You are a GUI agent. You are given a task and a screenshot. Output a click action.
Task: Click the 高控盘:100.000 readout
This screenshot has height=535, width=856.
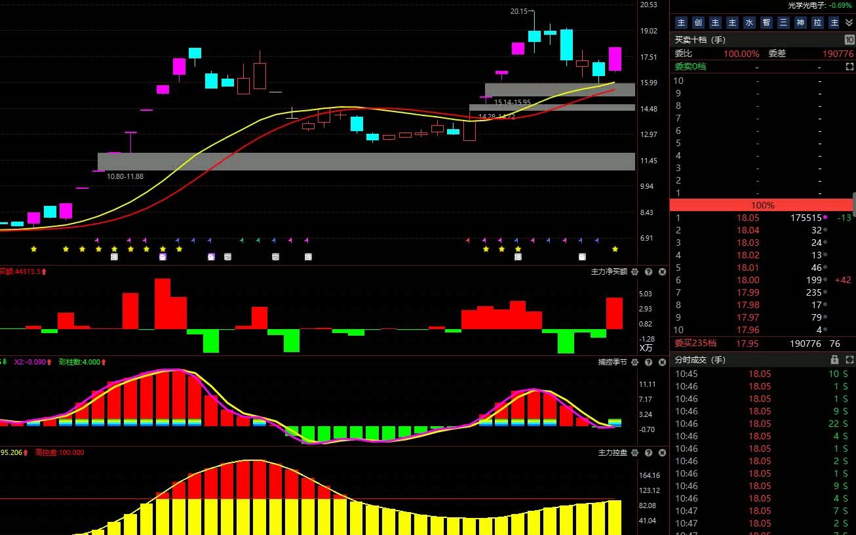point(60,452)
